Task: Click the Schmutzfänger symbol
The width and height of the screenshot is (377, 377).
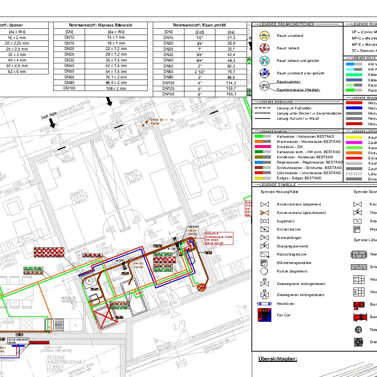Action: 264,238
